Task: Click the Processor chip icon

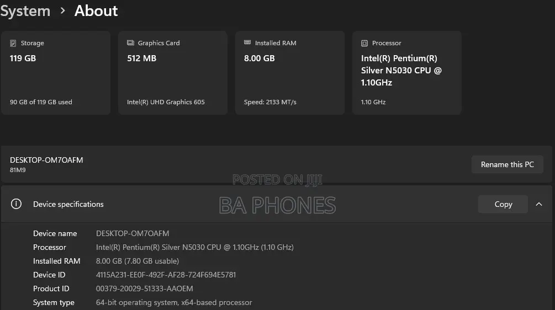Action: tap(364, 43)
